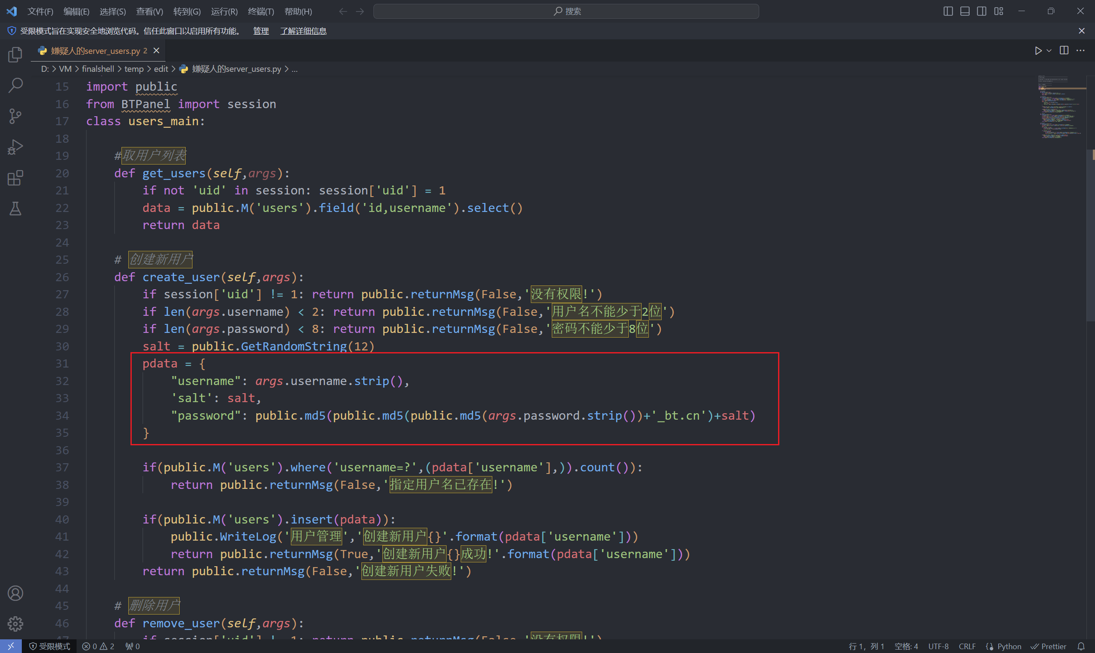Image resolution: width=1095 pixels, height=653 pixels.
Task: Open the Manage gear settings icon
Action: pyautogui.click(x=15, y=624)
